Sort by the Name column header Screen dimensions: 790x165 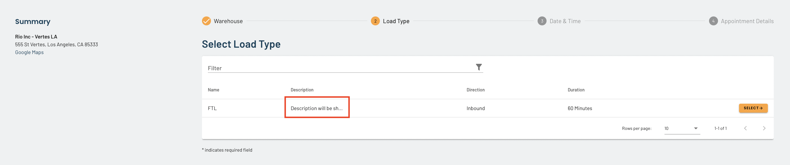click(213, 90)
